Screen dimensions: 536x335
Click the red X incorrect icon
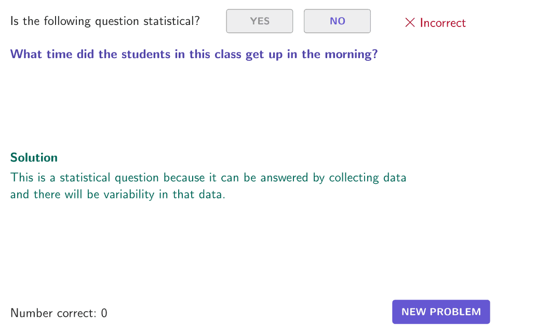(x=410, y=23)
